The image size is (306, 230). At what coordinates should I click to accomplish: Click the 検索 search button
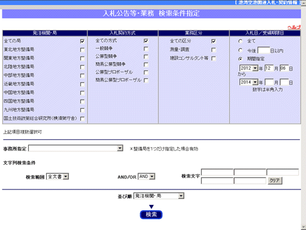(151, 214)
